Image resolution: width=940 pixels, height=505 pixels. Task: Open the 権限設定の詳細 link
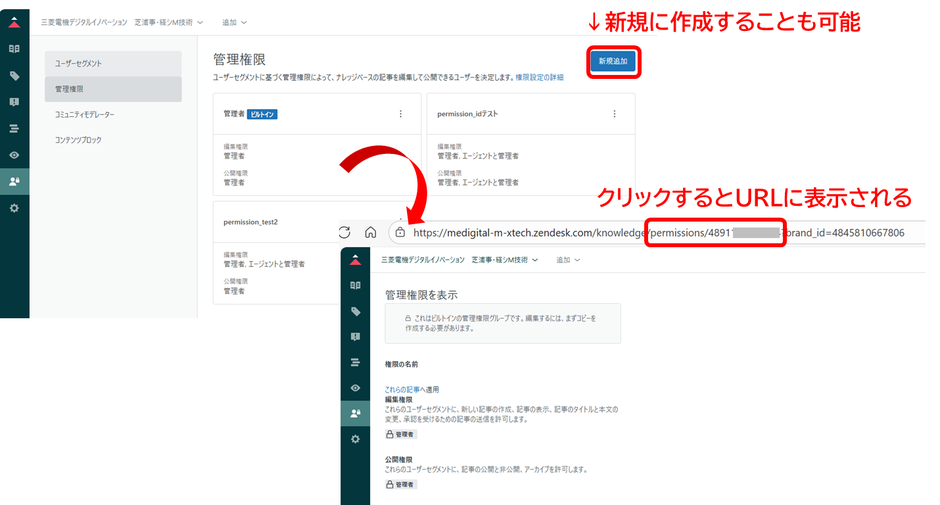point(539,78)
